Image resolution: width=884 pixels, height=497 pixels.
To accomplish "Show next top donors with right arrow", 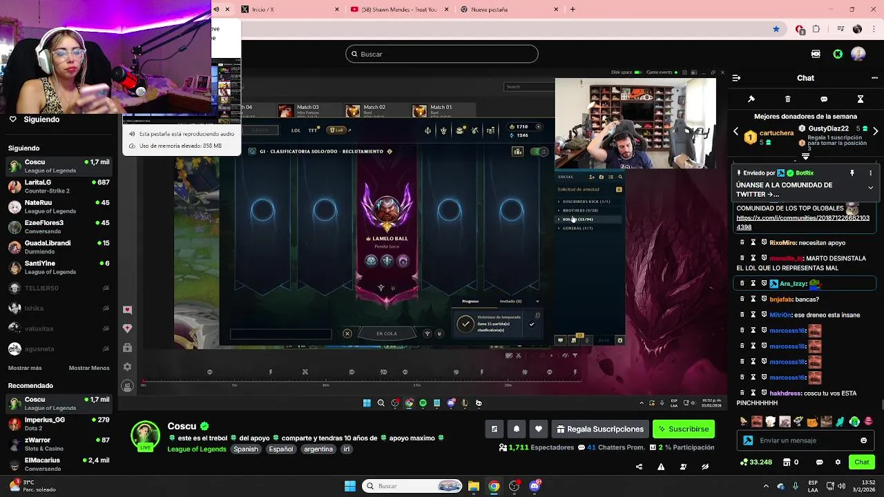I will tap(875, 131).
